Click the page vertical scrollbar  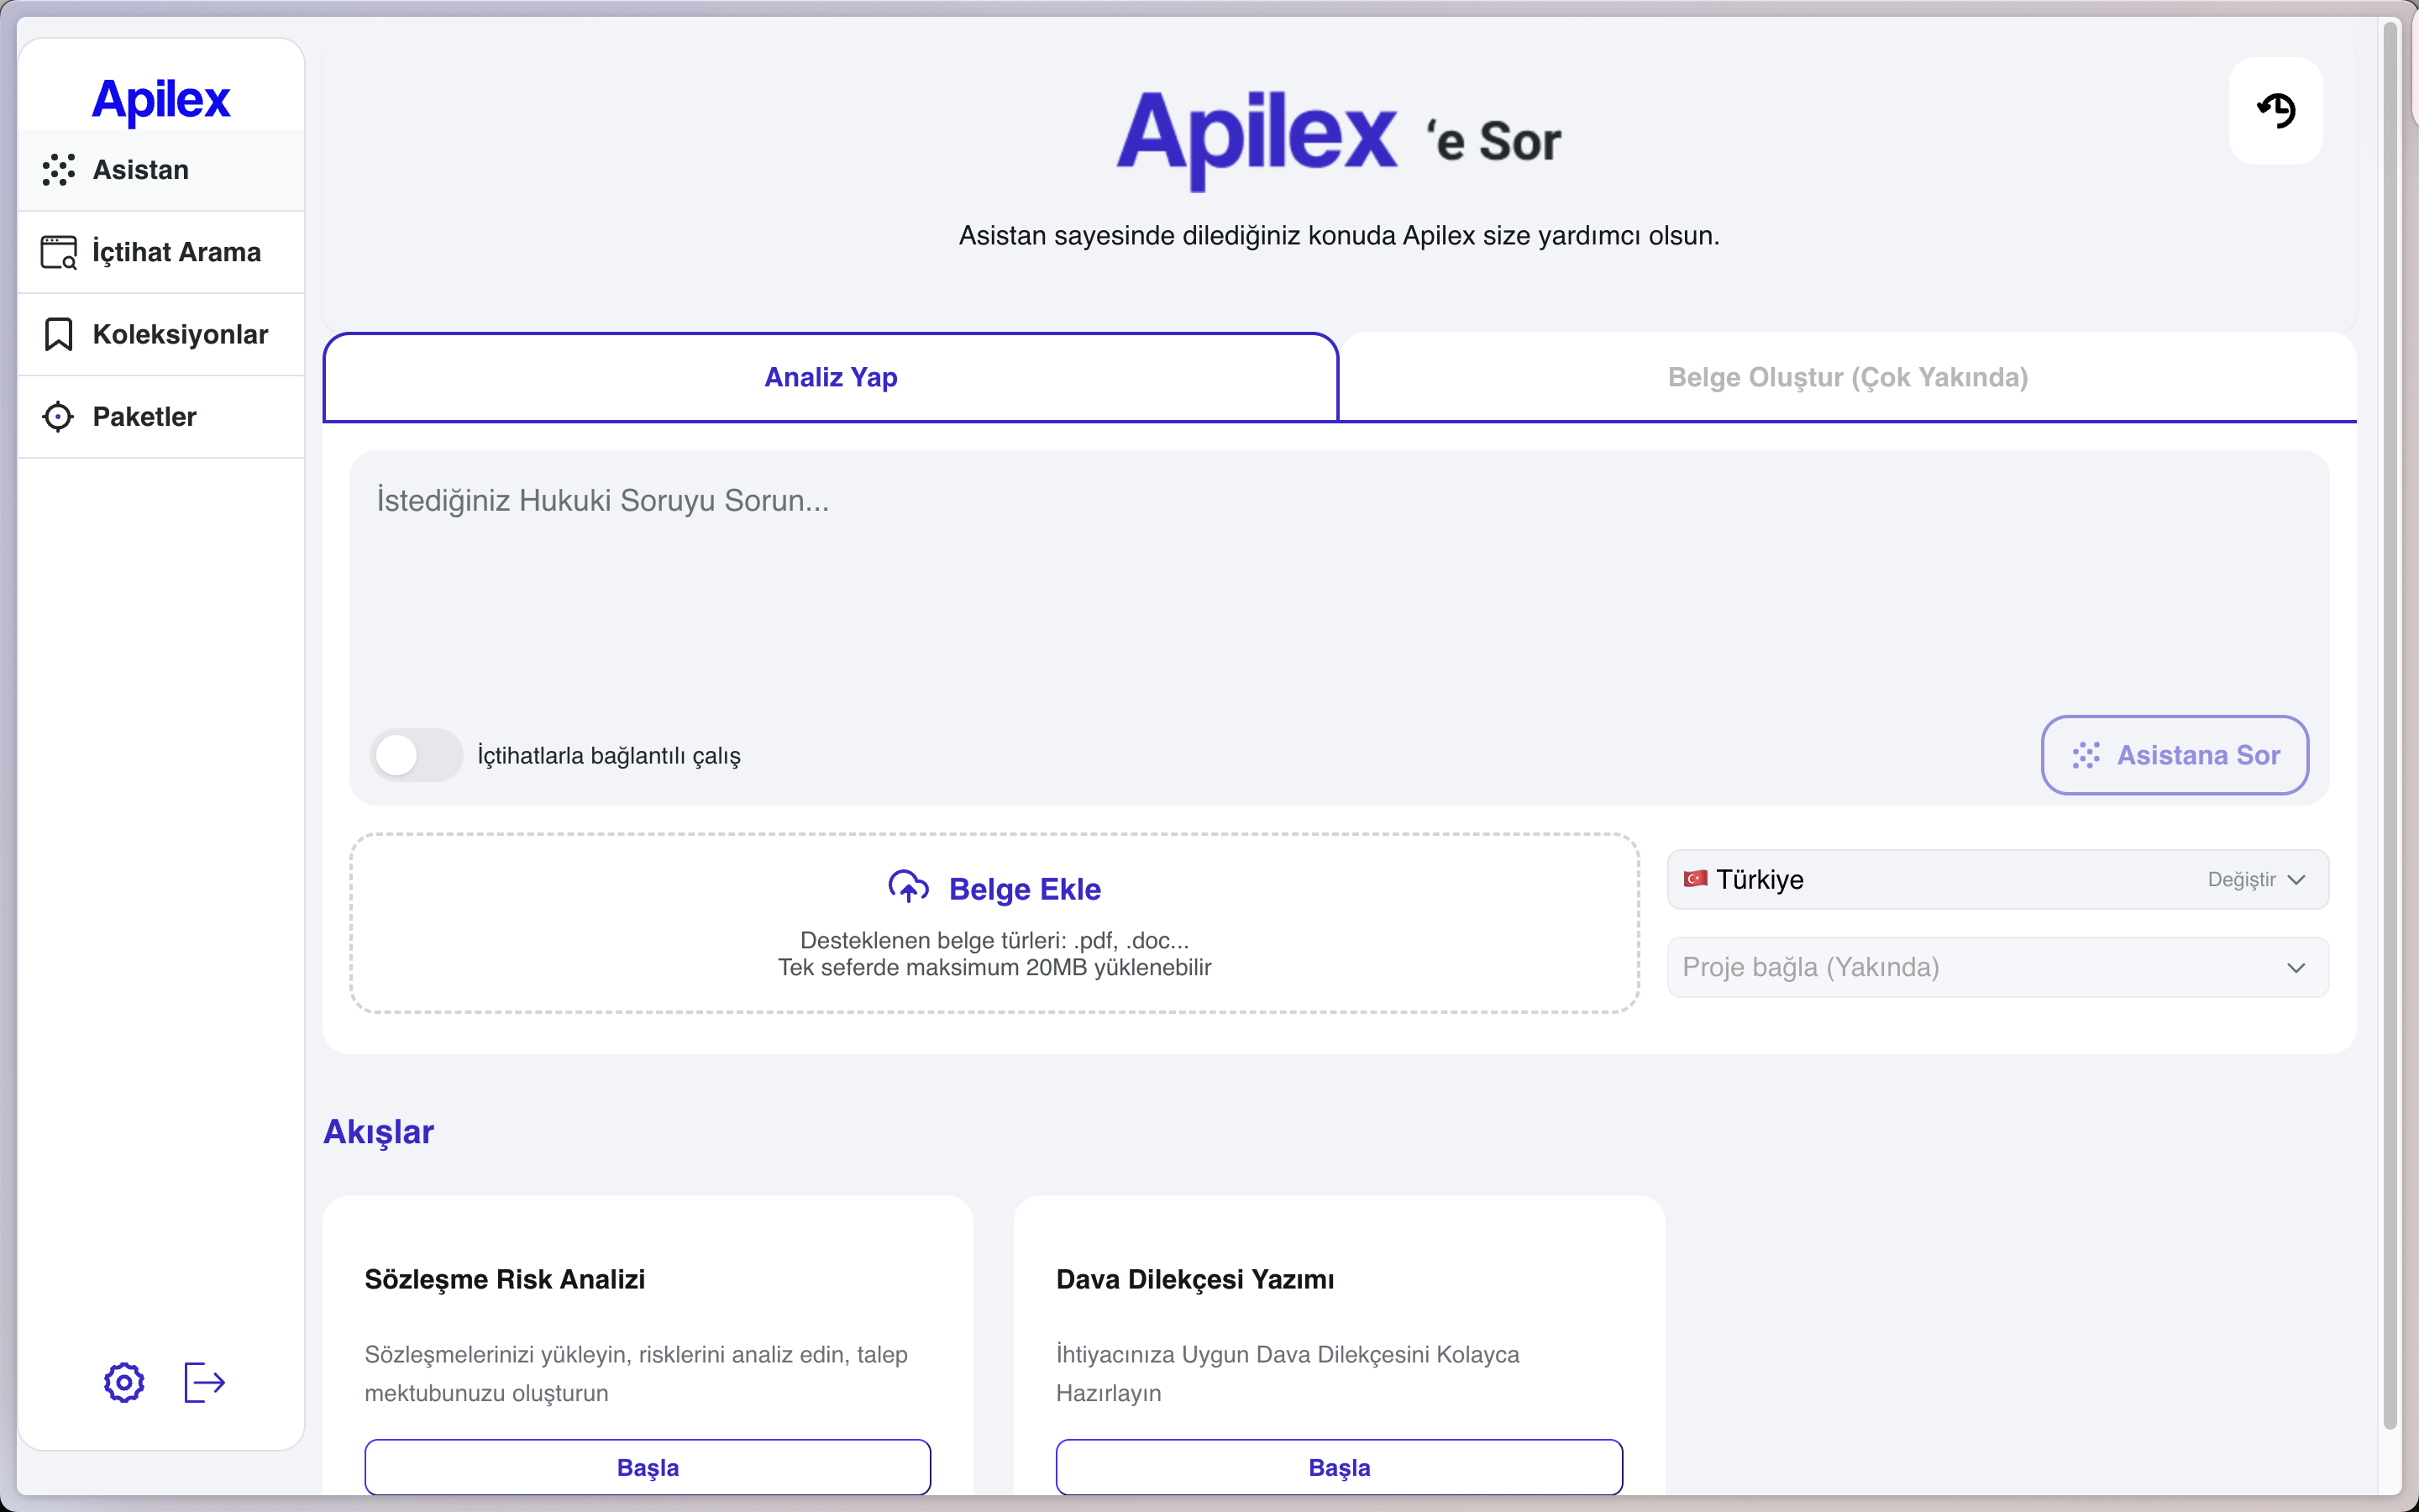click(2390, 725)
